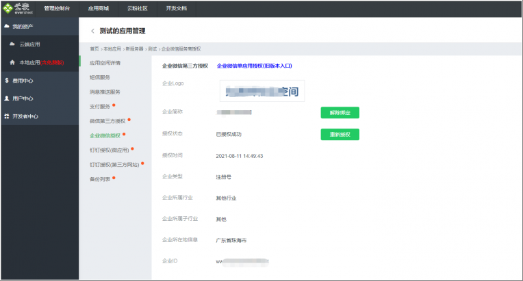Click 新服务器 in the breadcrumb
This screenshot has height=281, width=523.
134,49
